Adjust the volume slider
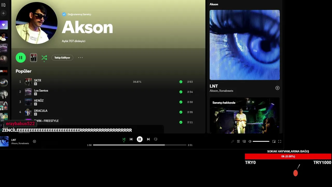The width and height of the screenshot is (332, 187). 261,142
